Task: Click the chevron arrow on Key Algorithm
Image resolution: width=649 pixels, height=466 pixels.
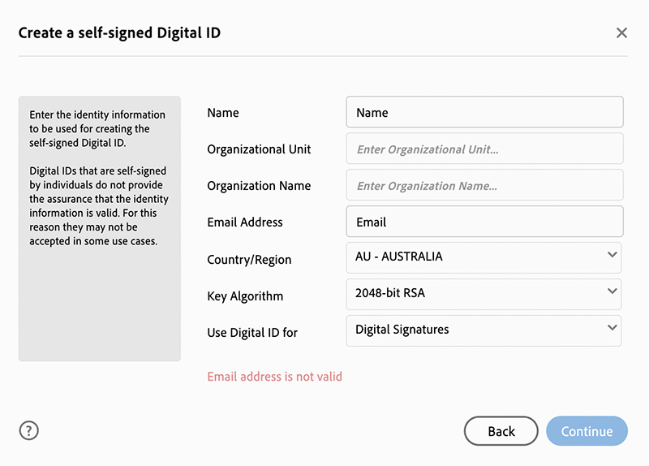Action: 612,292
